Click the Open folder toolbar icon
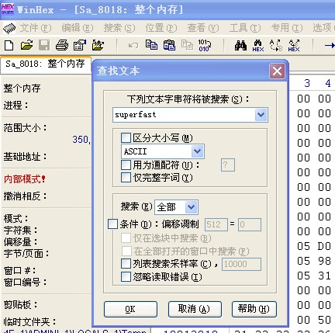 [26, 45]
